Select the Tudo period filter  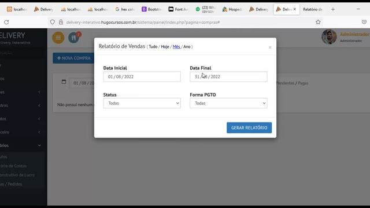(153, 47)
